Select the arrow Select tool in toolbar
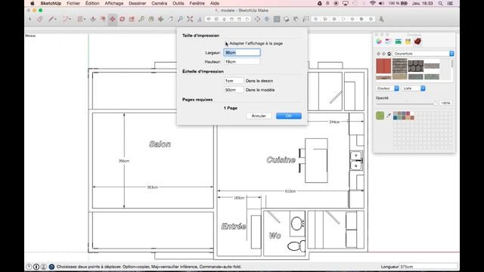The image size is (484, 272). (x=30, y=19)
